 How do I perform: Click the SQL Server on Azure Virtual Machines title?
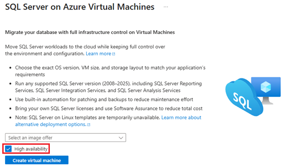(x=80, y=7)
